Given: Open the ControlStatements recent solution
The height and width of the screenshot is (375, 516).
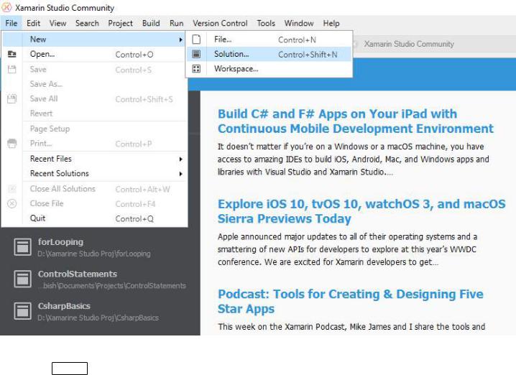Looking at the screenshot, I should pyautogui.click(x=100, y=279).
